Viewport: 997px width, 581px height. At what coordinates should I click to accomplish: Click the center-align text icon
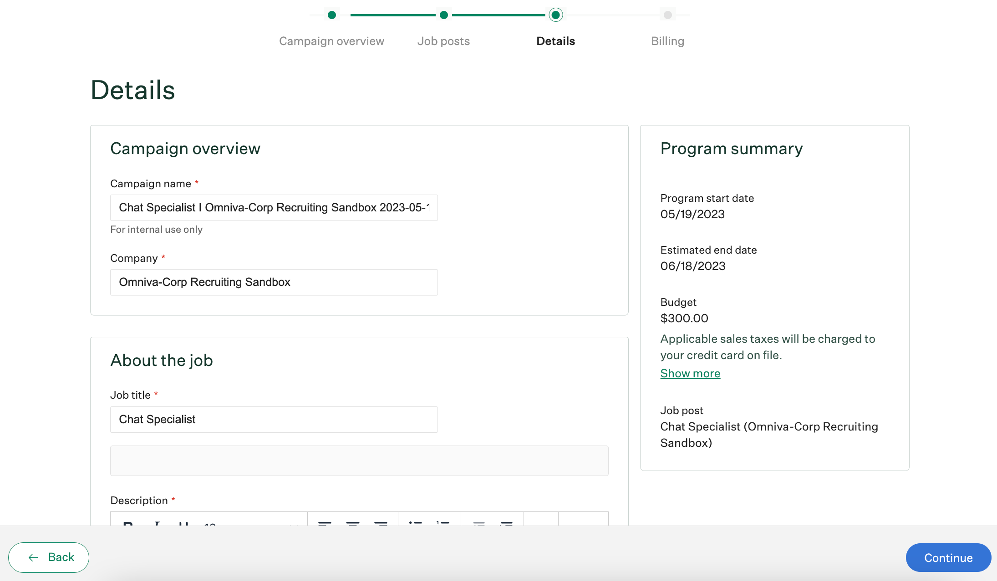pyautogui.click(x=353, y=523)
